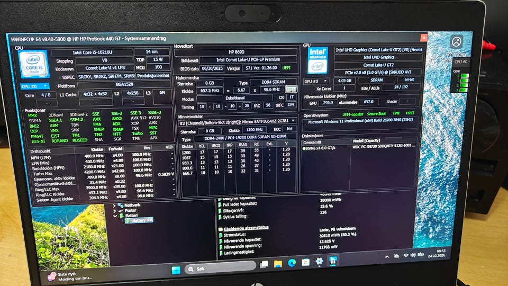Launch Microsoft Edge from the taskbar
The height and width of the screenshot is (286, 508).
pos(292,263)
